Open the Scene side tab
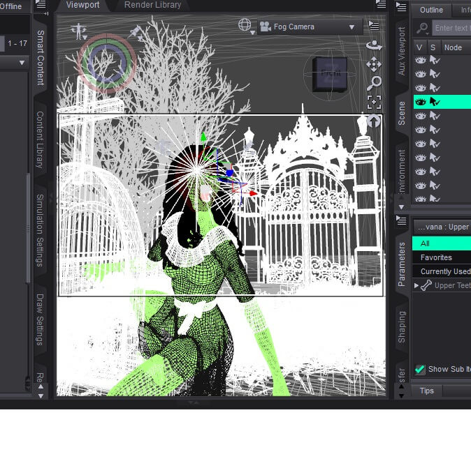This screenshot has height=461, width=471. point(402,113)
